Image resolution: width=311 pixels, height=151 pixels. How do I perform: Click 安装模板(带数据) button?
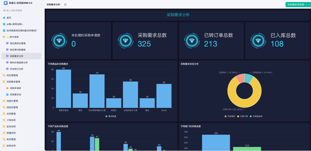[x=296, y=5]
